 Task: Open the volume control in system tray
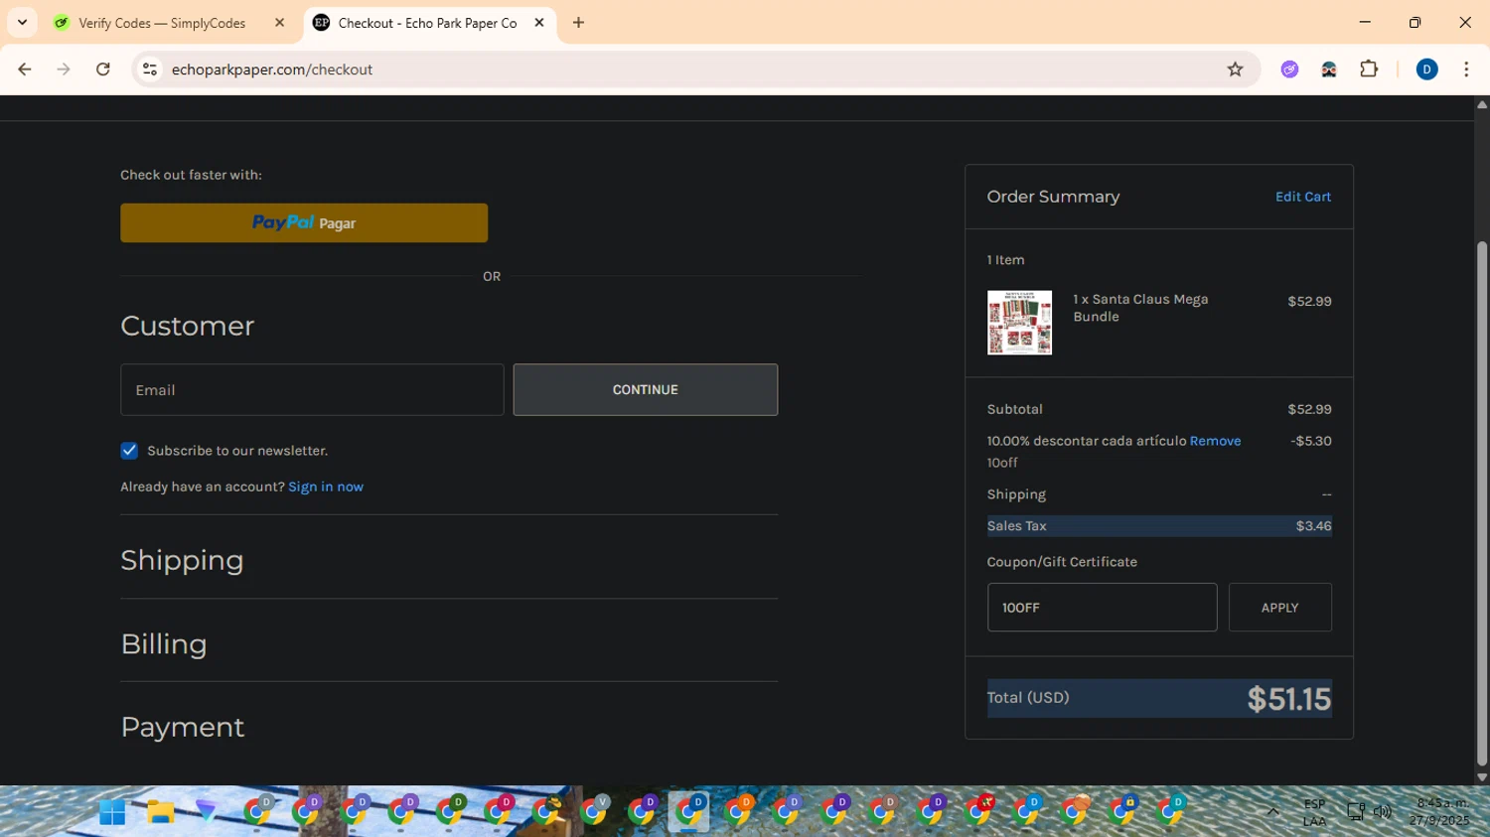pyautogui.click(x=1382, y=812)
